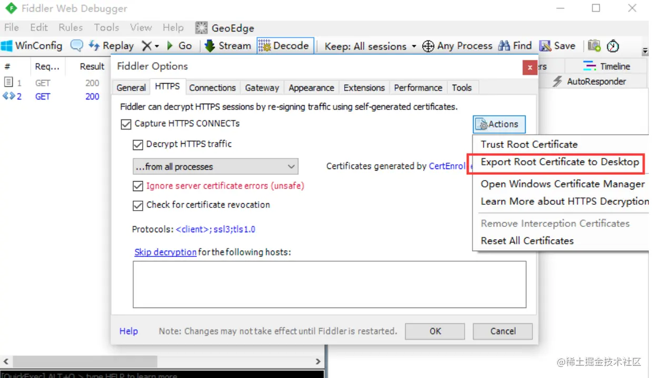Switch to the Extensions tab
The image size is (652, 378).
pos(364,88)
